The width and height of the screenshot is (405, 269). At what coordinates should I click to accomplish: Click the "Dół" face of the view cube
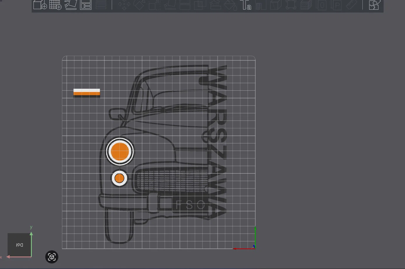(x=19, y=245)
